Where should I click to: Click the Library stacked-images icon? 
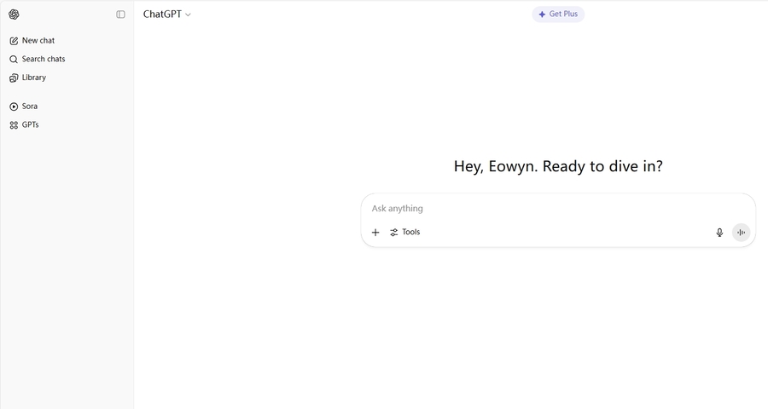(x=14, y=78)
